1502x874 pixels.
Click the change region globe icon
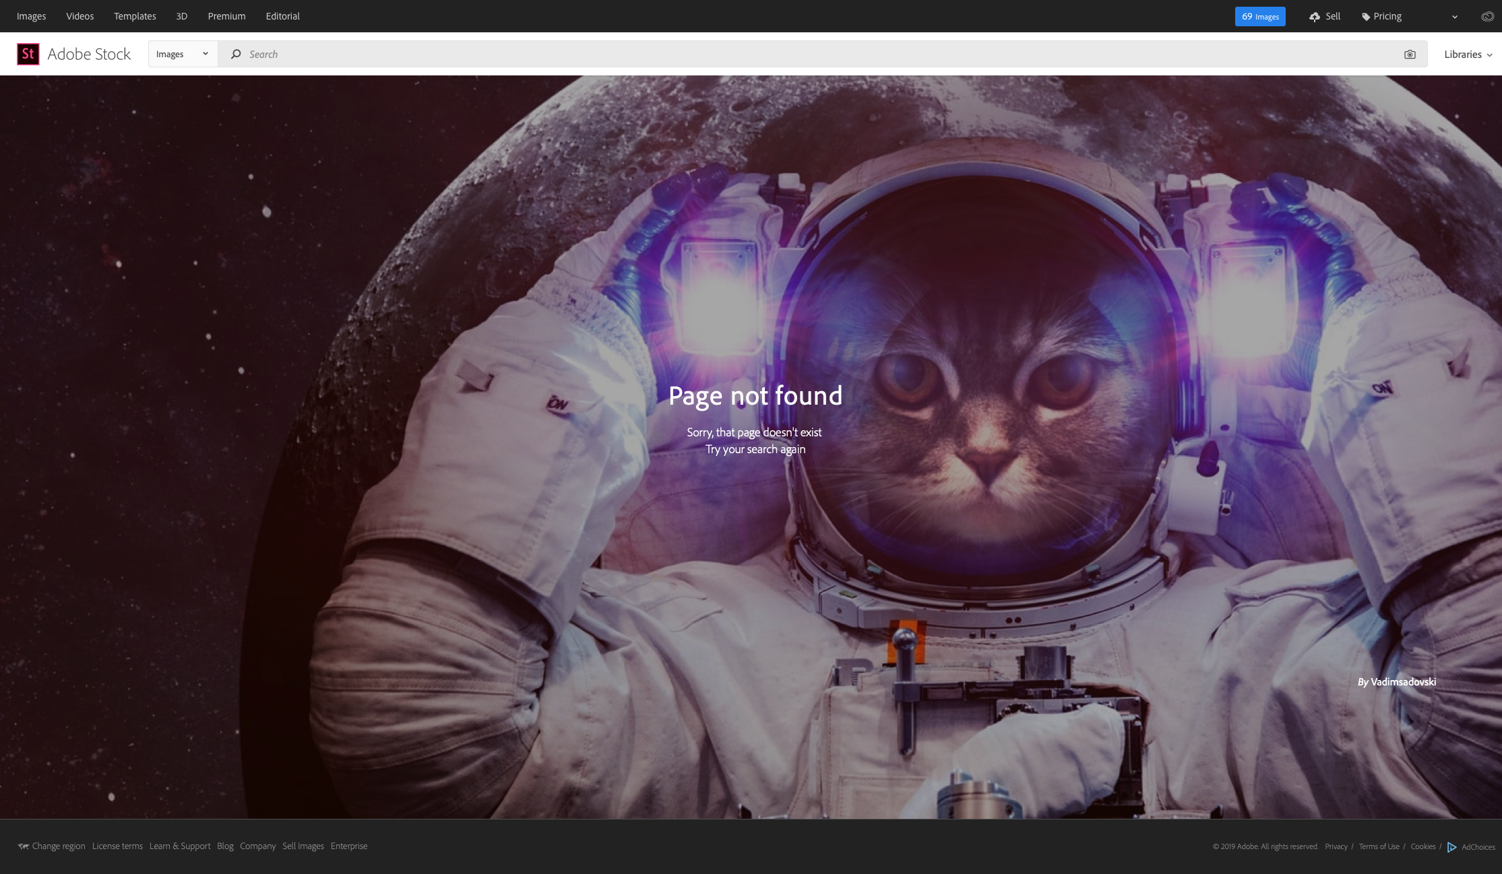click(23, 846)
